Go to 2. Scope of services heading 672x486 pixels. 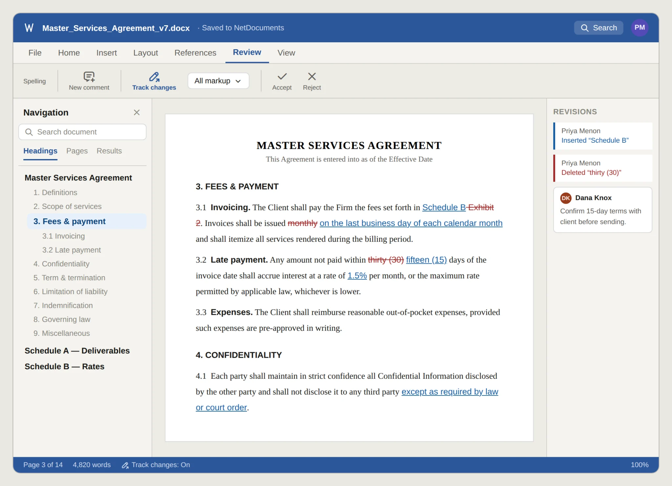[x=67, y=206]
